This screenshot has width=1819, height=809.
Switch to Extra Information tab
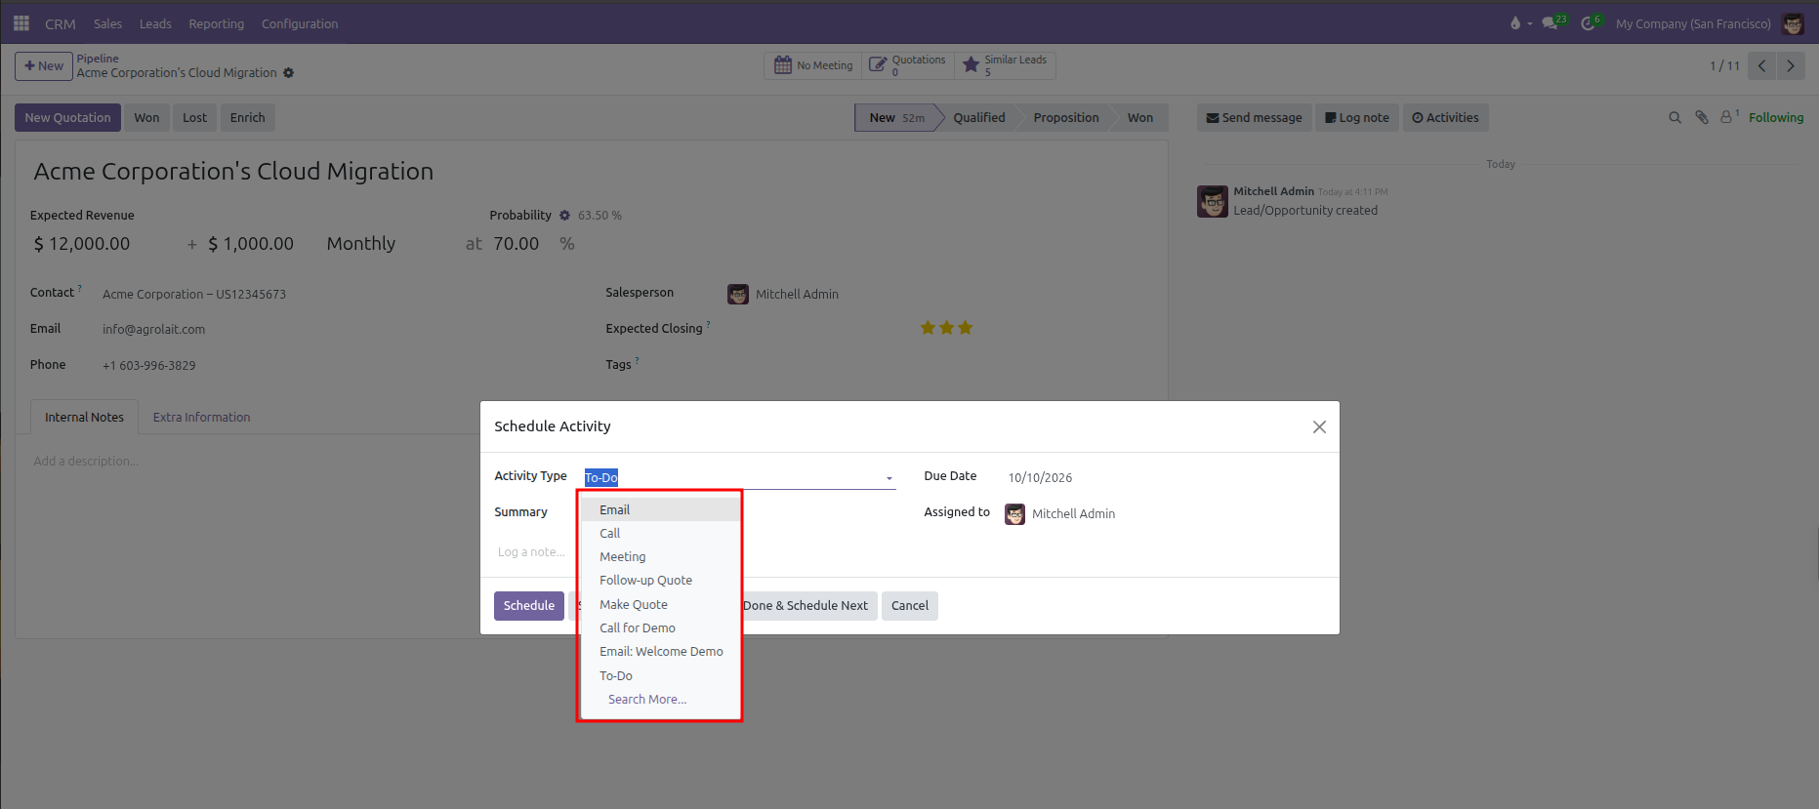pos(201,418)
